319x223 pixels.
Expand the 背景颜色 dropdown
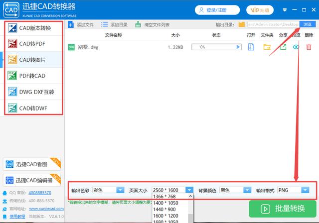point(247,190)
